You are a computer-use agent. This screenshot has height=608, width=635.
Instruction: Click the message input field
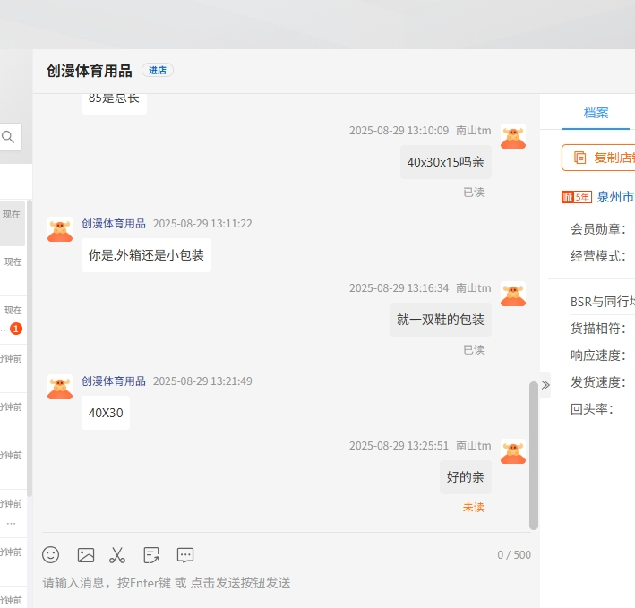[x=287, y=583]
